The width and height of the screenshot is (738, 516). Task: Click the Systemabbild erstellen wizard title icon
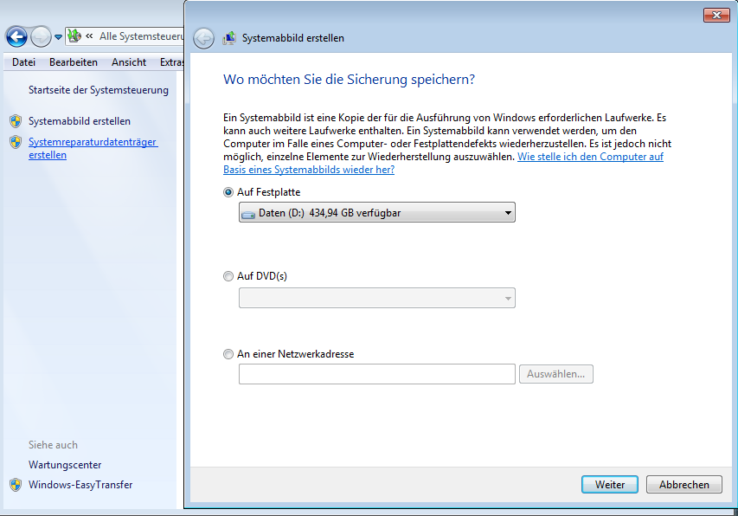tap(229, 38)
